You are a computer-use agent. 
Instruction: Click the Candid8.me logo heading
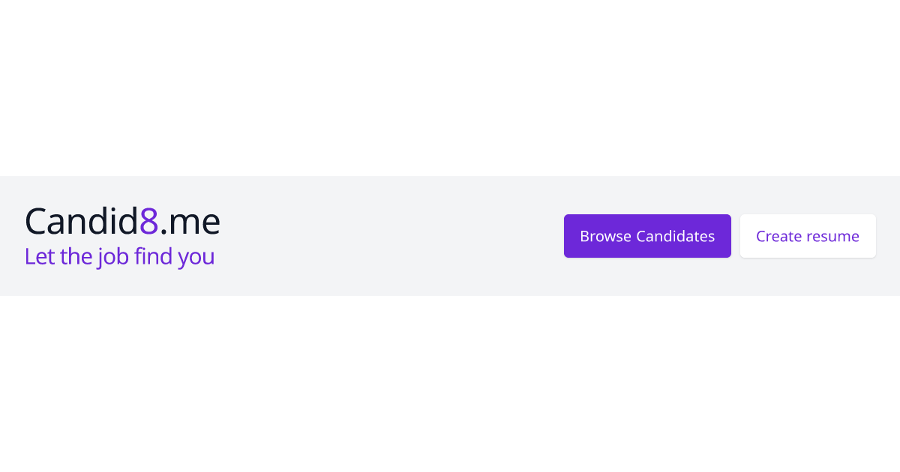122,222
